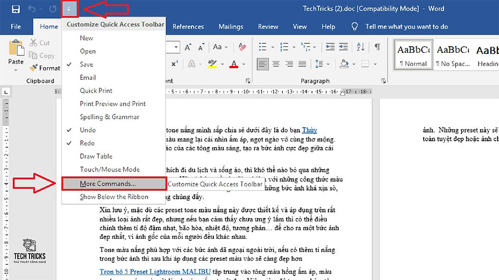Click the ruler tab selector in the corner
The height and width of the screenshot is (280, 499).
point(6,92)
